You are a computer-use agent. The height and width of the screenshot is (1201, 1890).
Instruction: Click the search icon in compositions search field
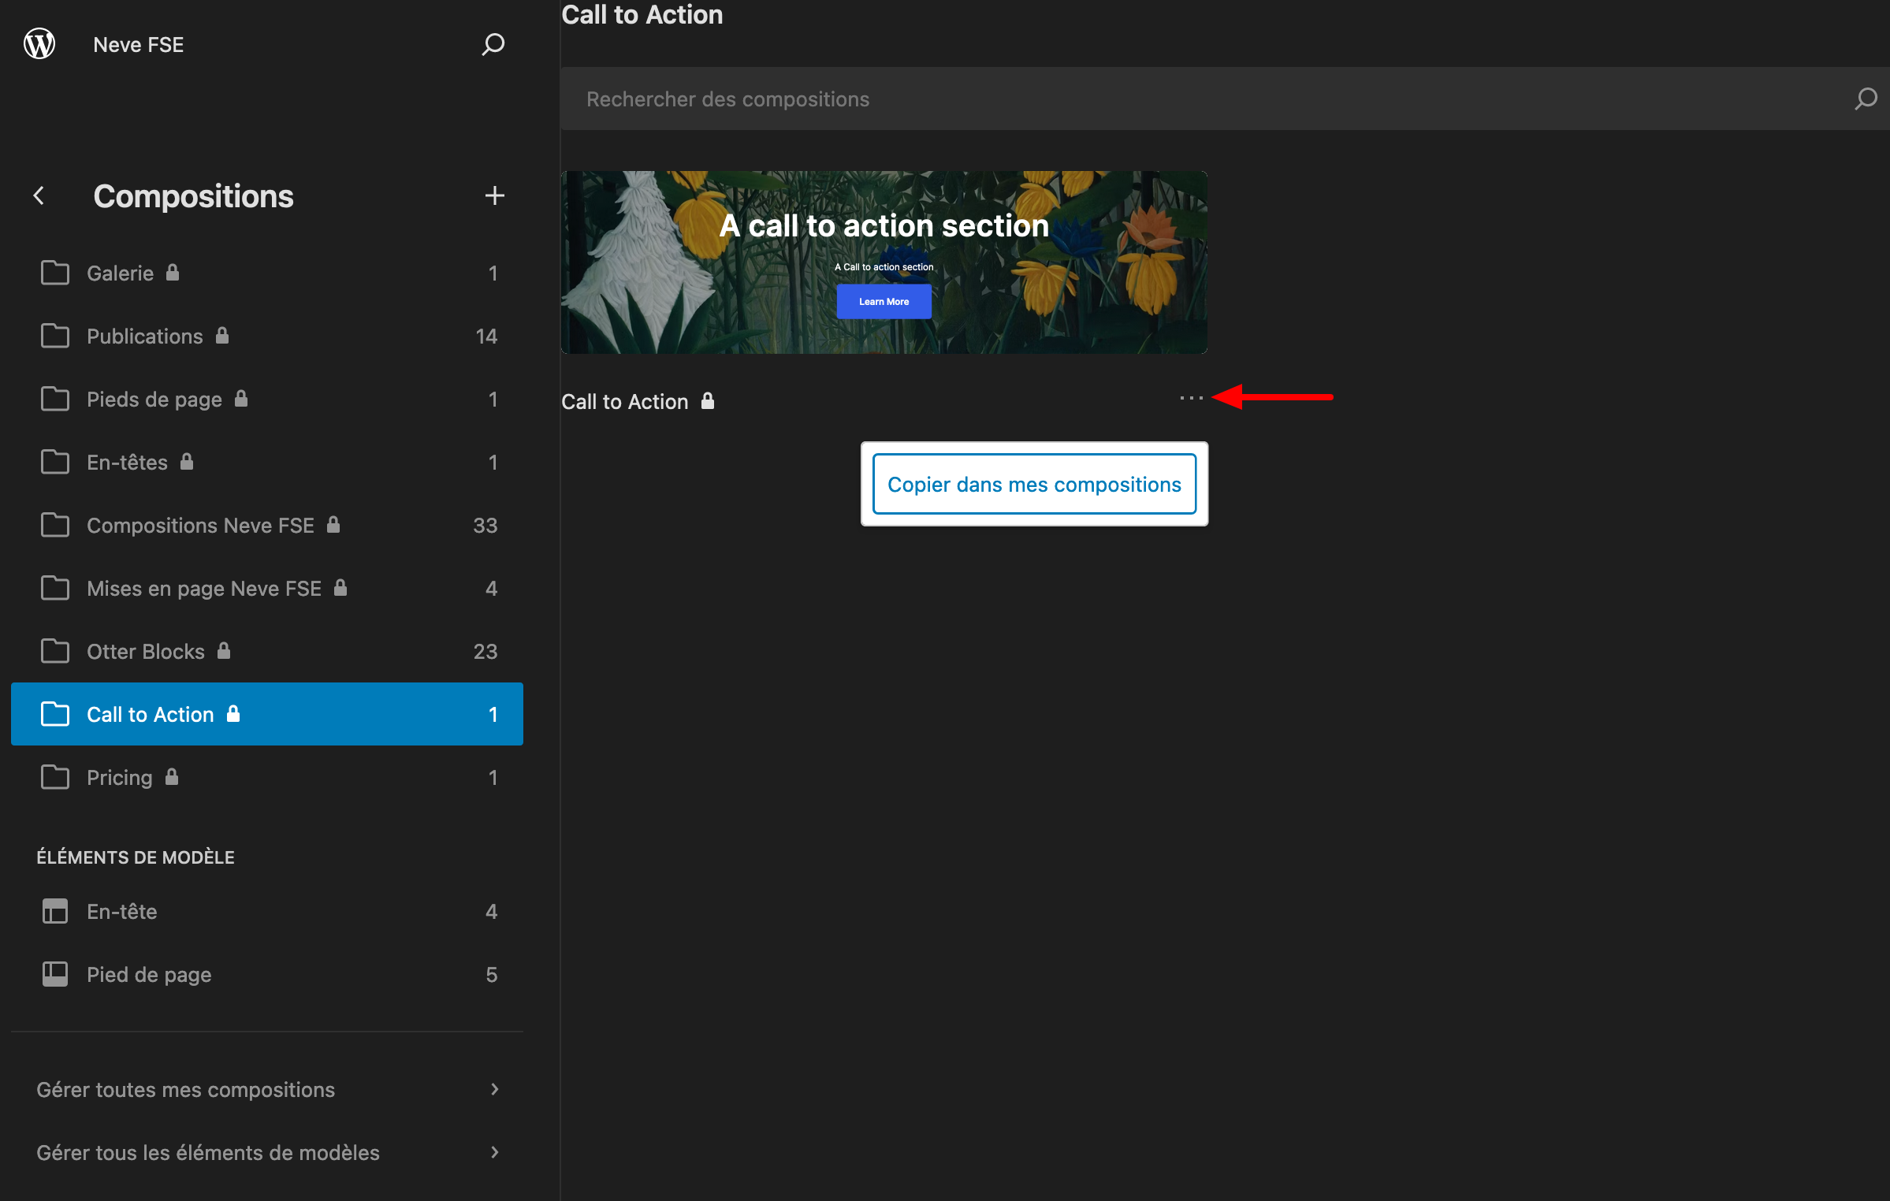[1866, 99]
